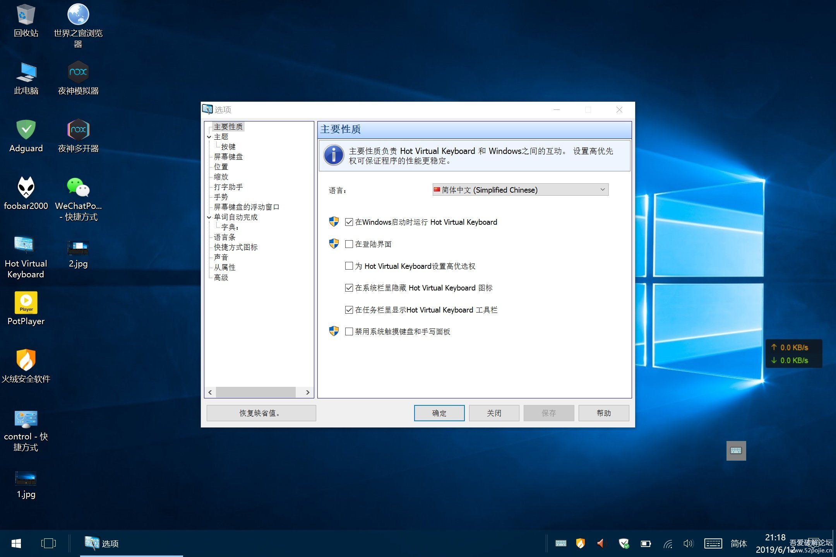Click the 选项 taskbar window button
The image size is (836, 557).
132,543
